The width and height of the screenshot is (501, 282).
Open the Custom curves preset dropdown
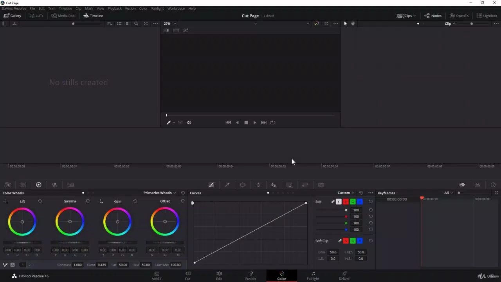click(345, 193)
